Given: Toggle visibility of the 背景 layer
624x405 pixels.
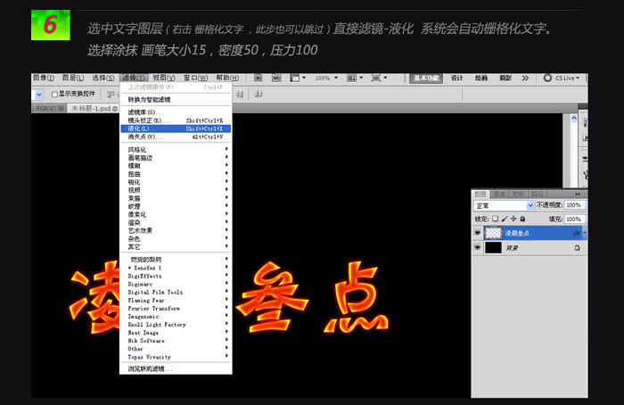Looking at the screenshot, I should [x=478, y=246].
